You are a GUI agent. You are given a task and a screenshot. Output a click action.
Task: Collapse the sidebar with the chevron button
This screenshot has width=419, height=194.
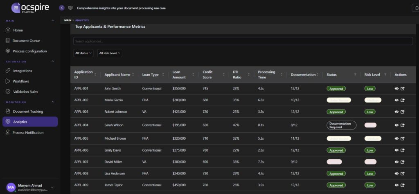pyautogui.click(x=62, y=8)
